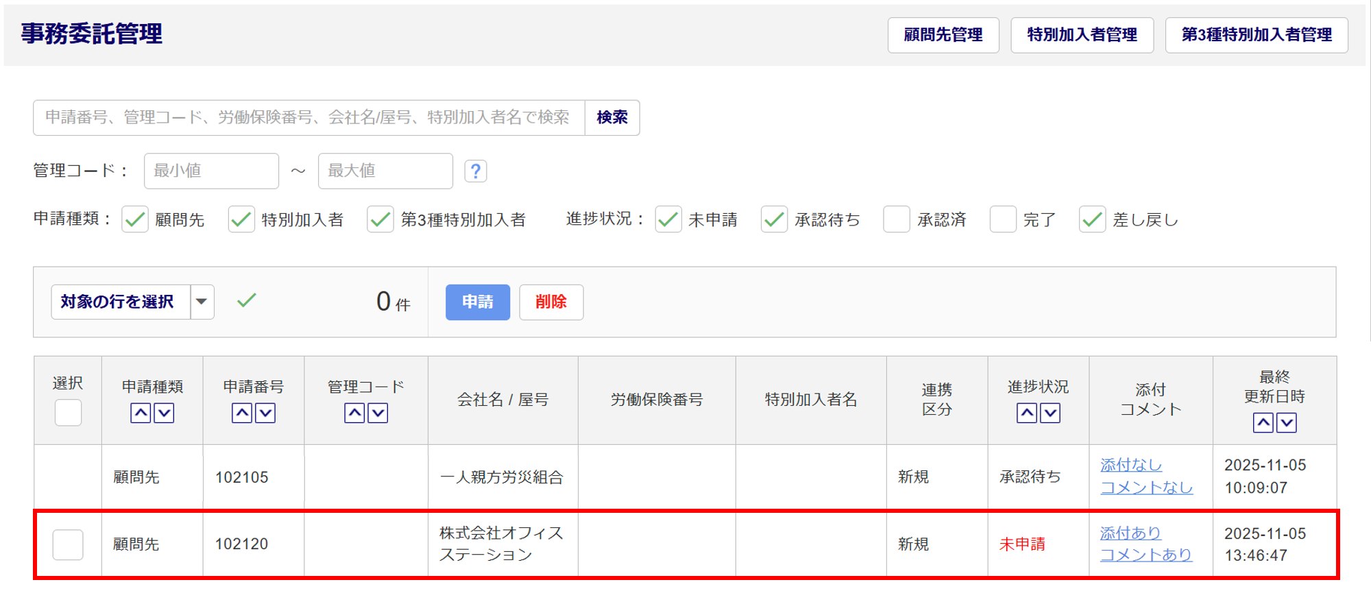Sort 最終更新日時 column descending
Image resolution: width=1371 pixels, height=591 pixels.
click(x=1287, y=422)
